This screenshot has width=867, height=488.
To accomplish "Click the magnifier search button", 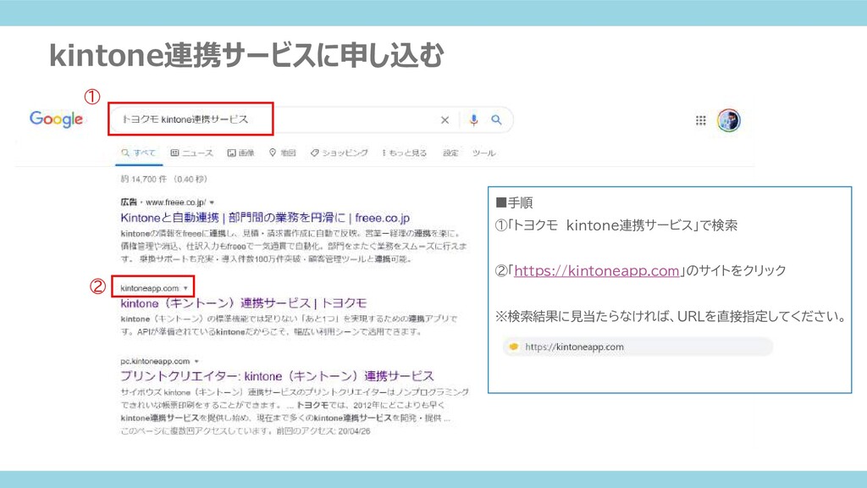I will pos(496,119).
